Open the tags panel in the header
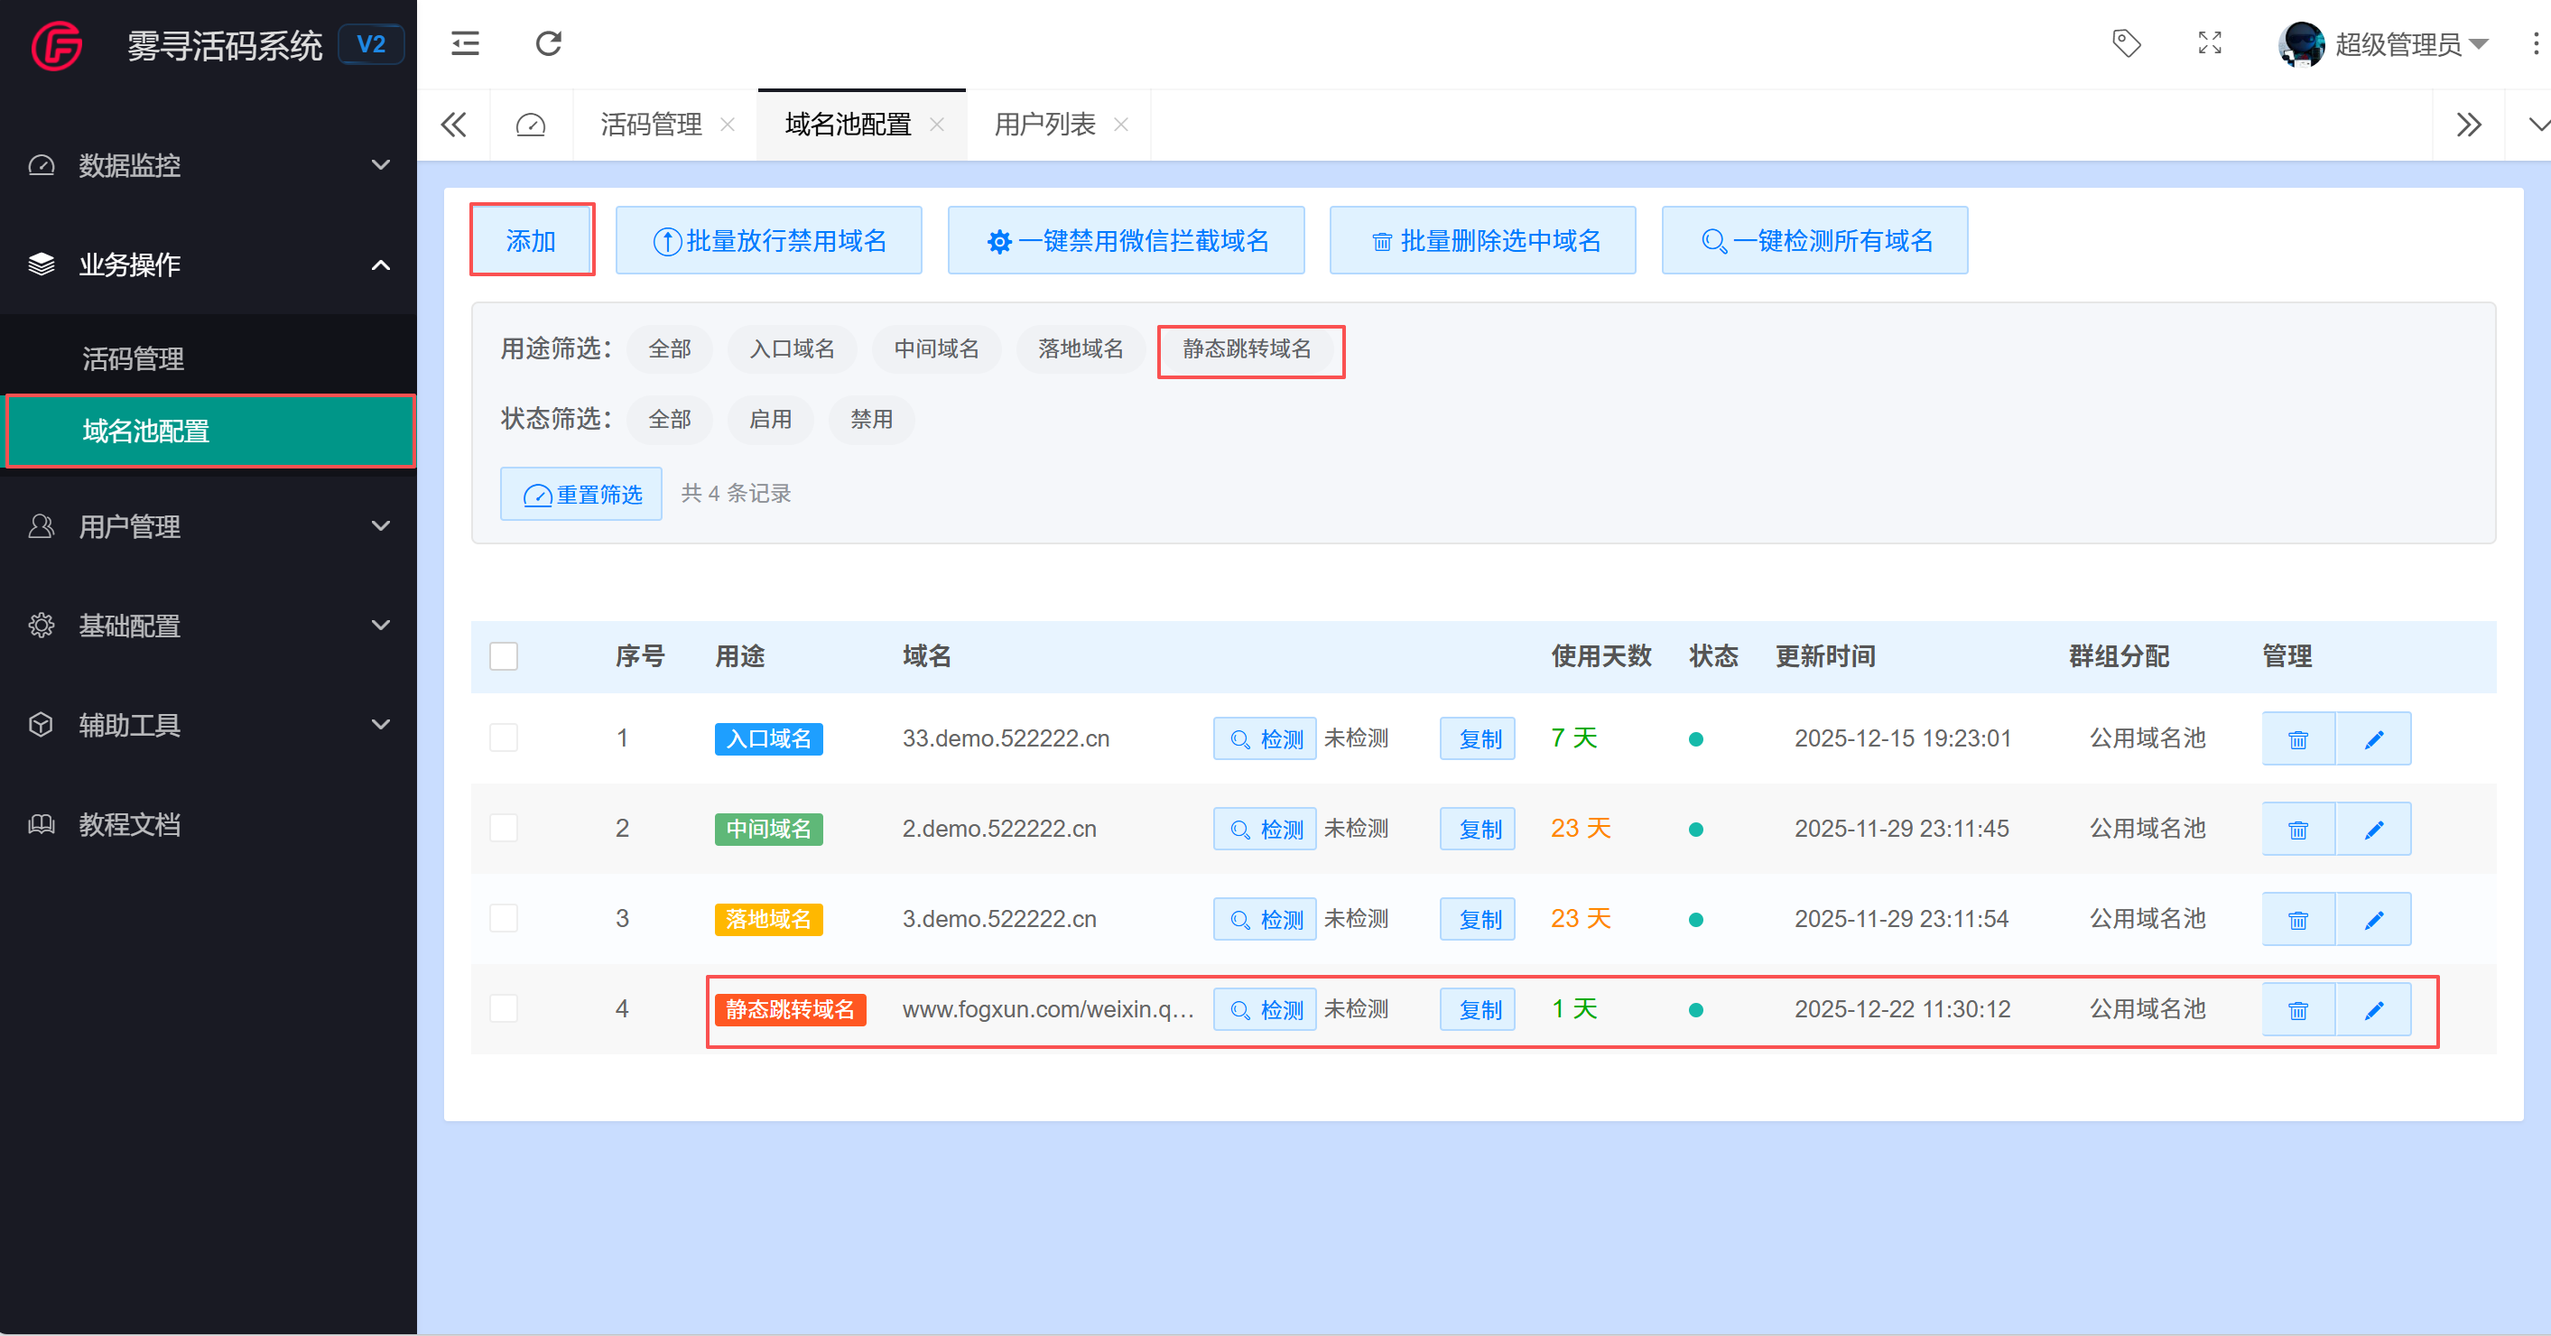Screen dimensions: 2551x1336 click(x=2126, y=43)
